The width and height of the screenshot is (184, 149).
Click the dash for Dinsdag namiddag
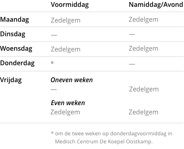pyautogui.click(x=132, y=34)
